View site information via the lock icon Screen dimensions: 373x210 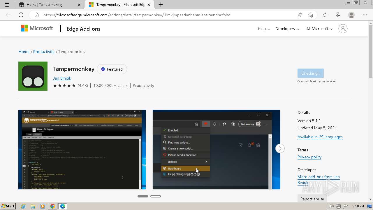[36, 15]
